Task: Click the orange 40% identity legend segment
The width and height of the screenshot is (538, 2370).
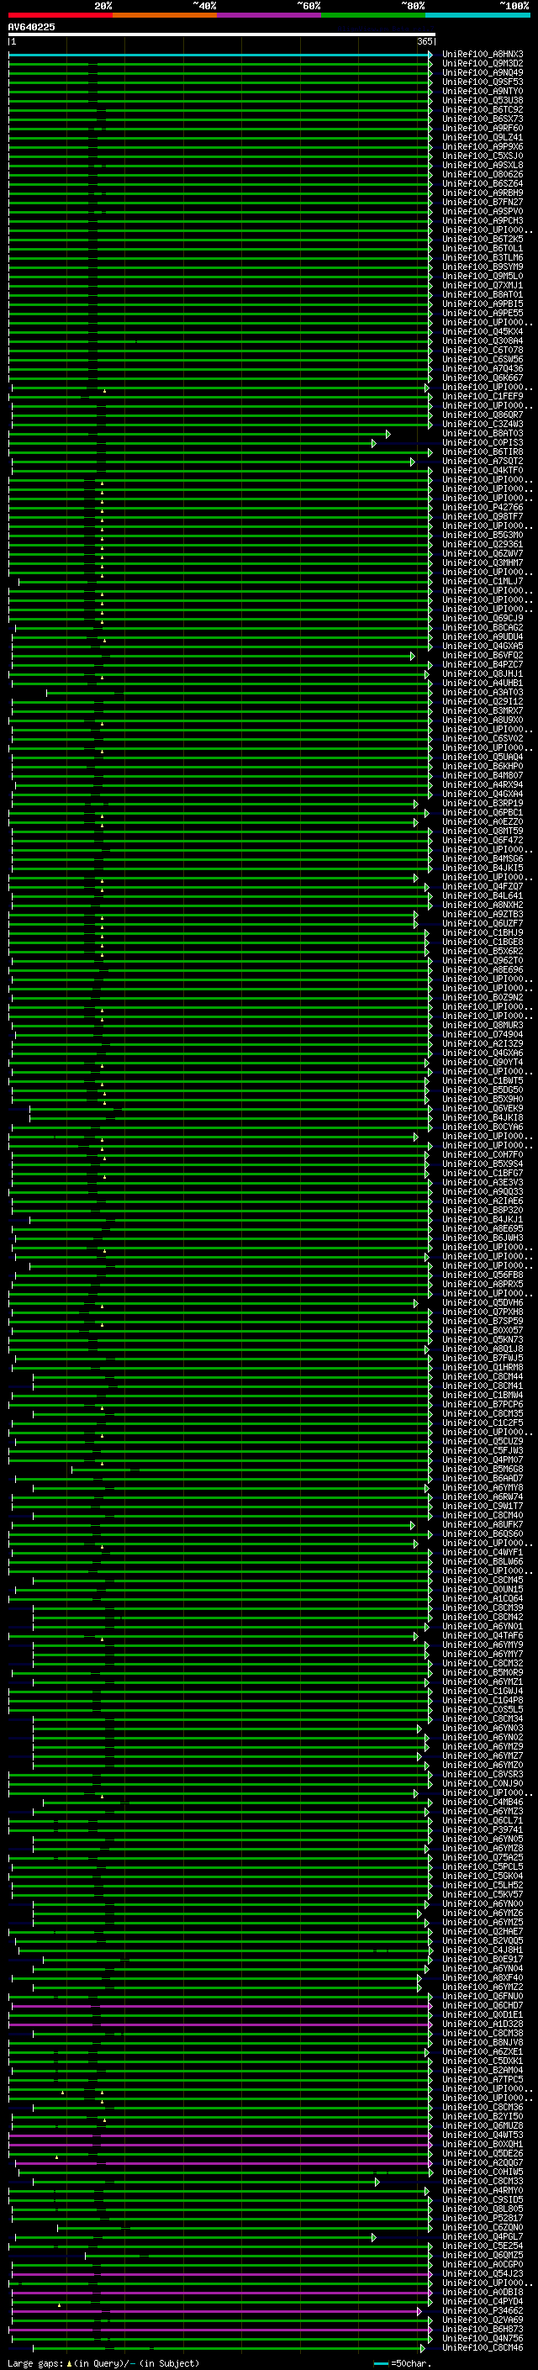Action: tap(165, 16)
